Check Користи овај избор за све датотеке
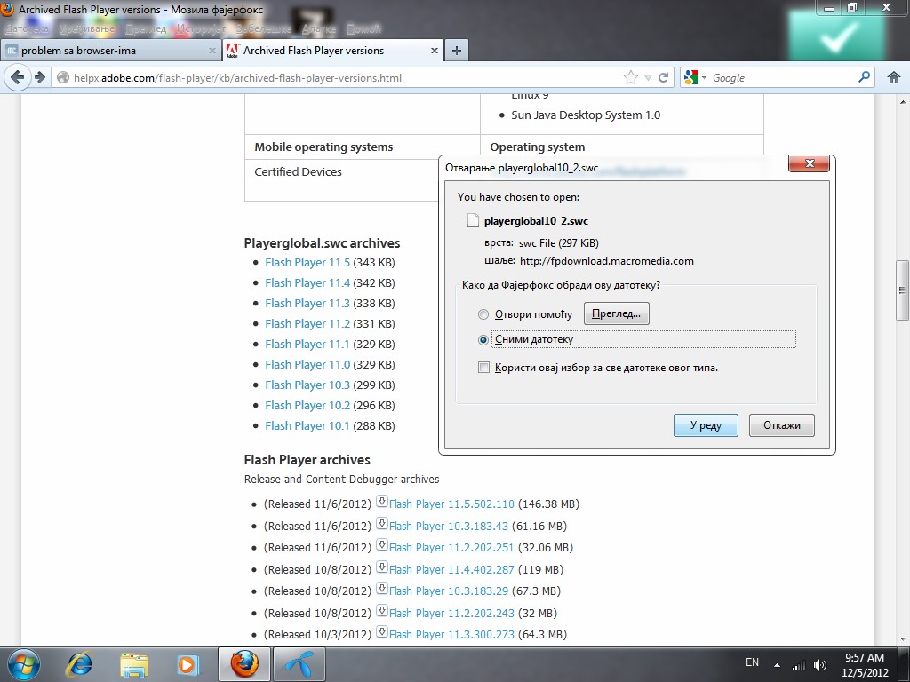Image resolution: width=910 pixels, height=682 pixels. coord(483,367)
